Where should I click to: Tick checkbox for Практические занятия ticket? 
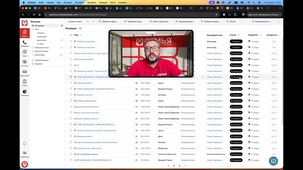click(x=67, y=59)
